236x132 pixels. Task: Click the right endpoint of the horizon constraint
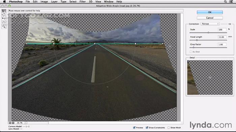163,44
